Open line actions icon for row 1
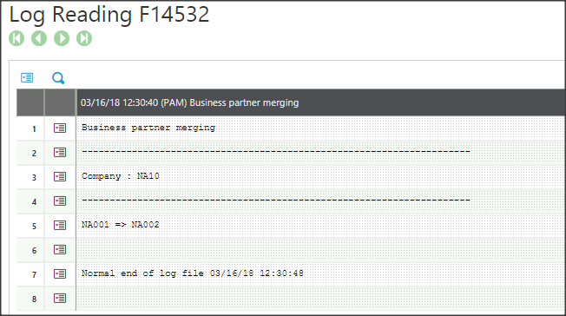The height and width of the screenshot is (316, 566). click(60, 128)
